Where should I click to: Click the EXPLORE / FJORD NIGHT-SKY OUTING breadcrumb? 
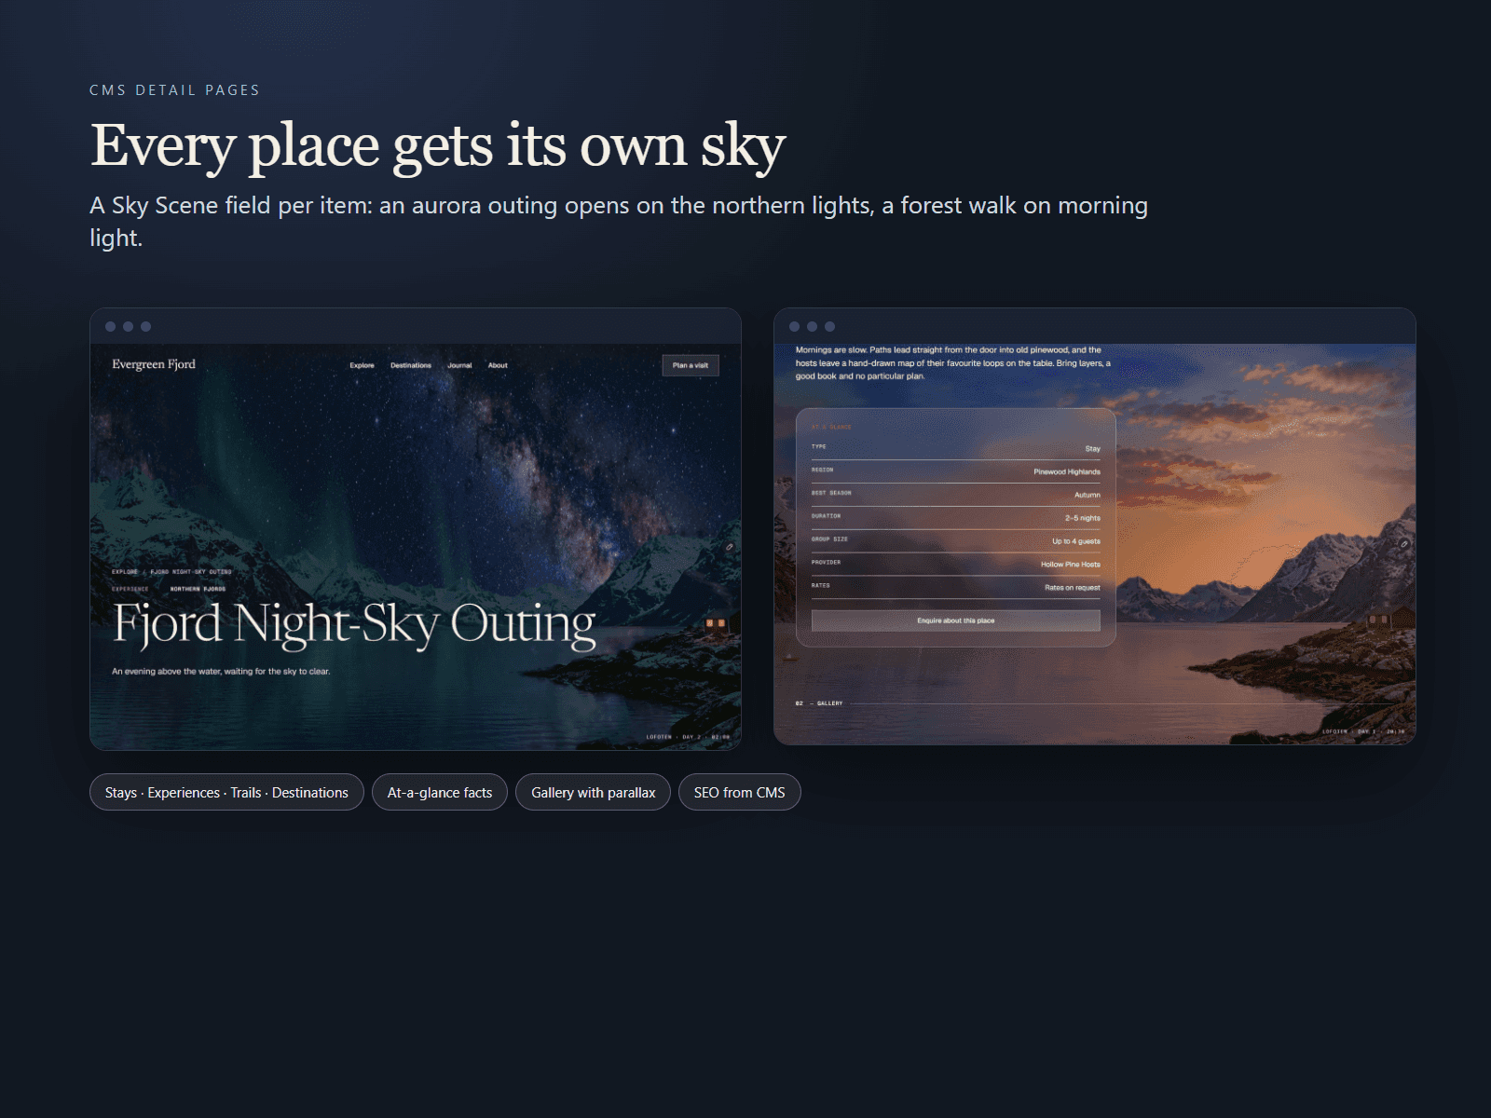[x=171, y=572]
